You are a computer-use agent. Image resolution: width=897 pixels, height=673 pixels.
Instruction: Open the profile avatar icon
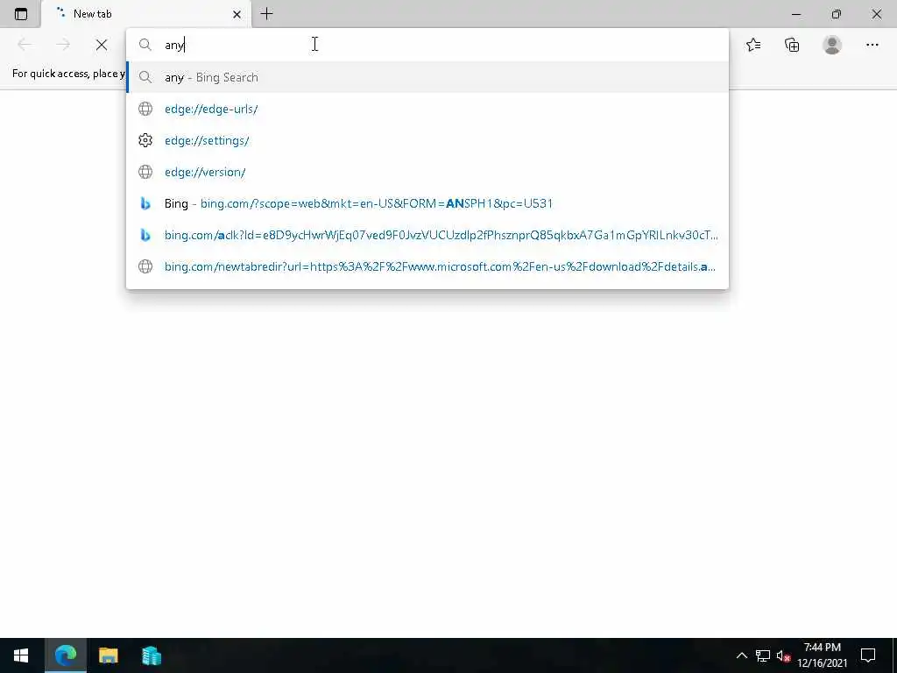tap(832, 45)
